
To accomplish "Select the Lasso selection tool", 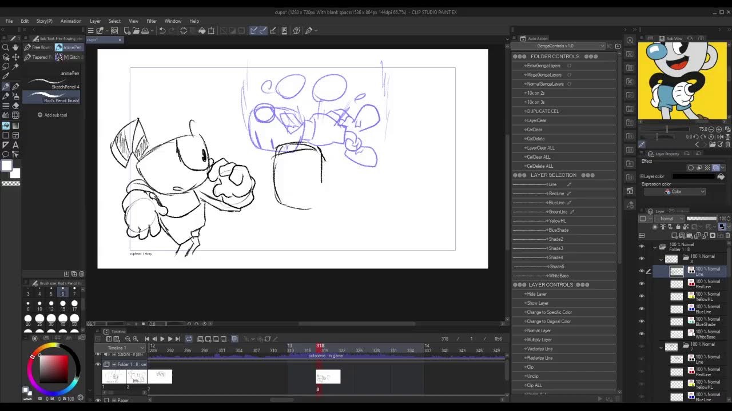I will [6, 67].
